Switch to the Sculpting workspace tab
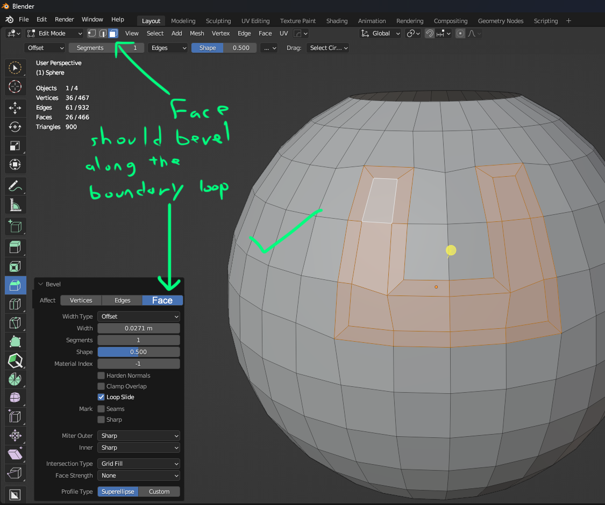This screenshot has height=505, width=605. point(218,21)
